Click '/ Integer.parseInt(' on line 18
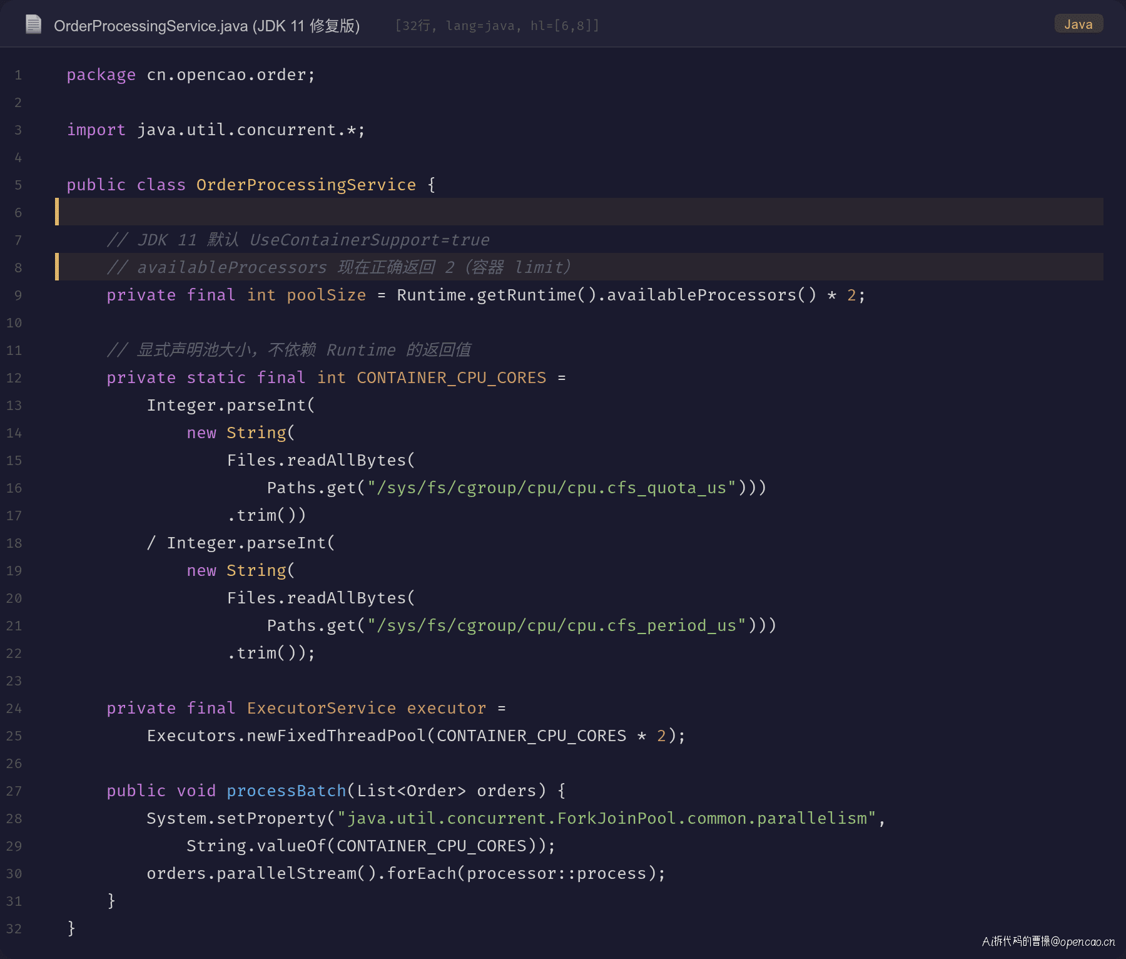 click(241, 543)
